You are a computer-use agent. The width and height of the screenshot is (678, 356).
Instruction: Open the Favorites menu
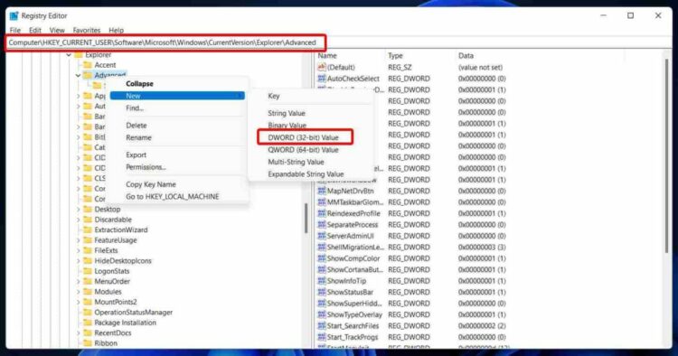[87, 30]
